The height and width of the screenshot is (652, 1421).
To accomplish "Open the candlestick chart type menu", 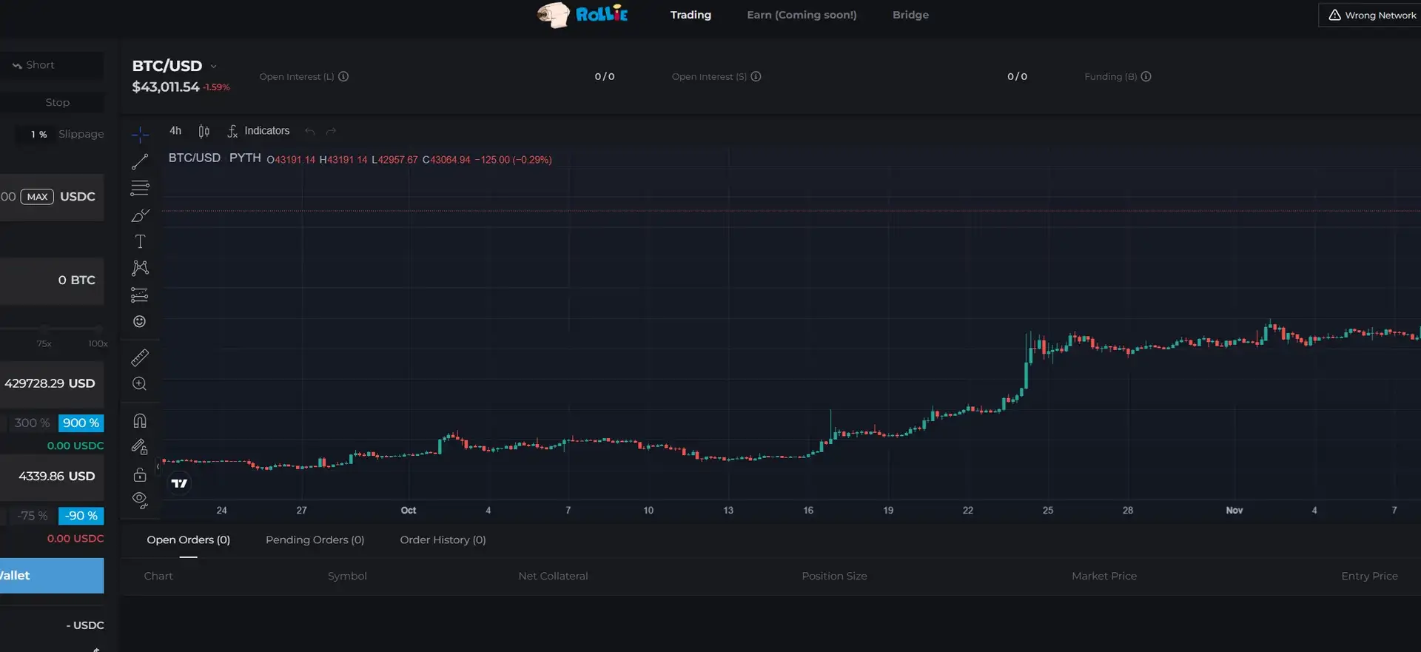I will click(204, 131).
